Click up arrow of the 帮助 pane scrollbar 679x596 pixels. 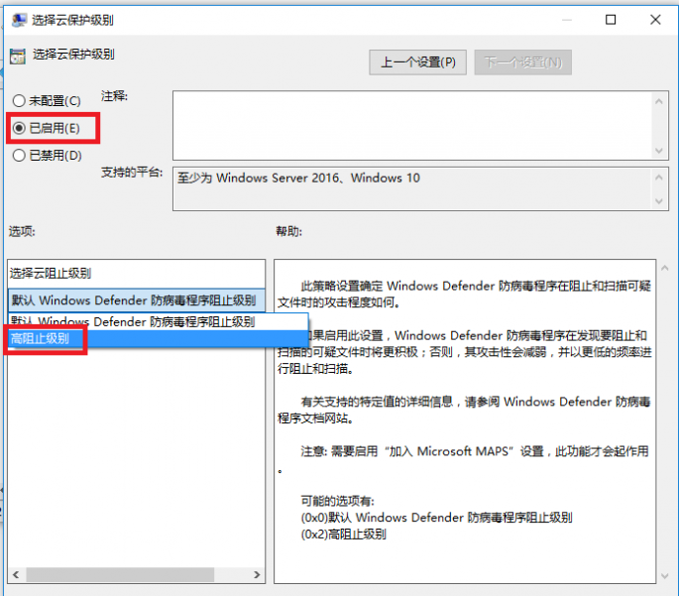click(665, 268)
